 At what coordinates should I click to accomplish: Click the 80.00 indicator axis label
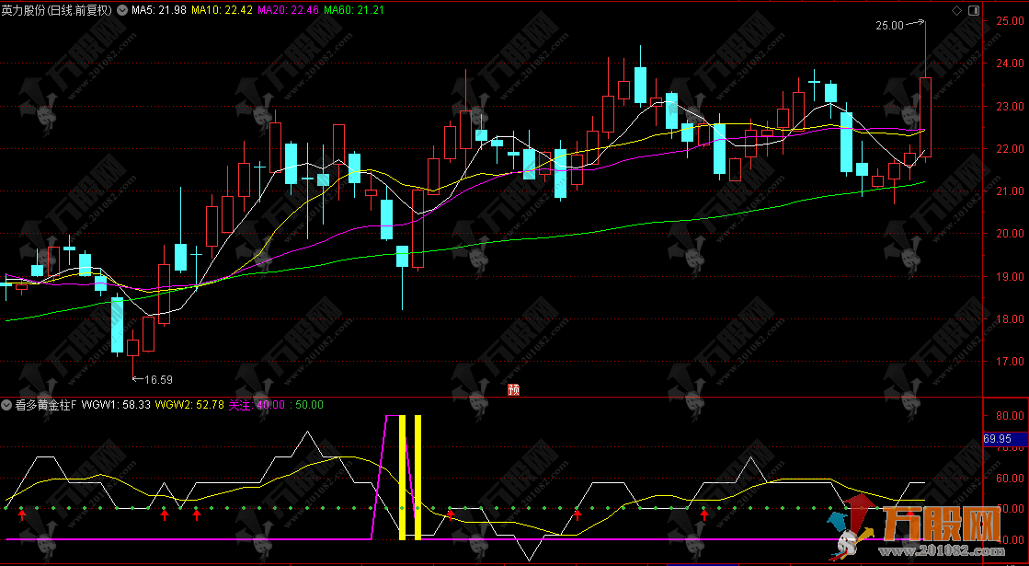point(1010,416)
